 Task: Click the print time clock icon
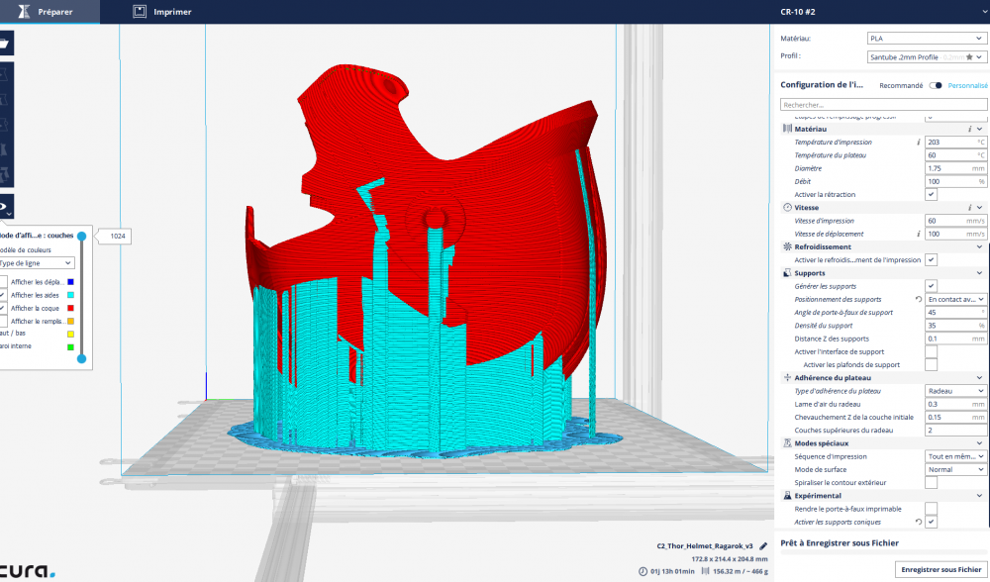[643, 571]
